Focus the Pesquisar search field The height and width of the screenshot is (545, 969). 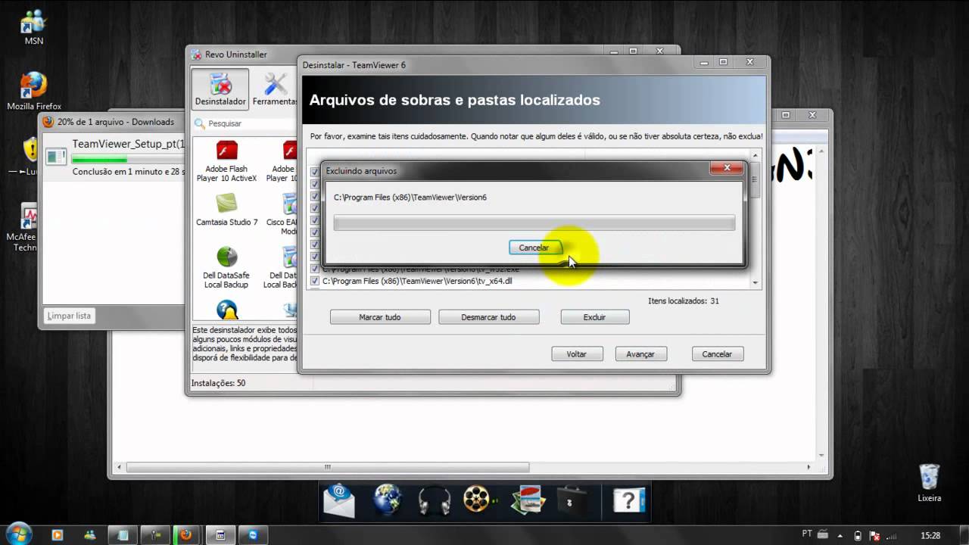pyautogui.click(x=244, y=123)
